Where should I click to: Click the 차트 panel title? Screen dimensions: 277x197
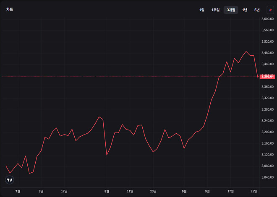[10, 9]
